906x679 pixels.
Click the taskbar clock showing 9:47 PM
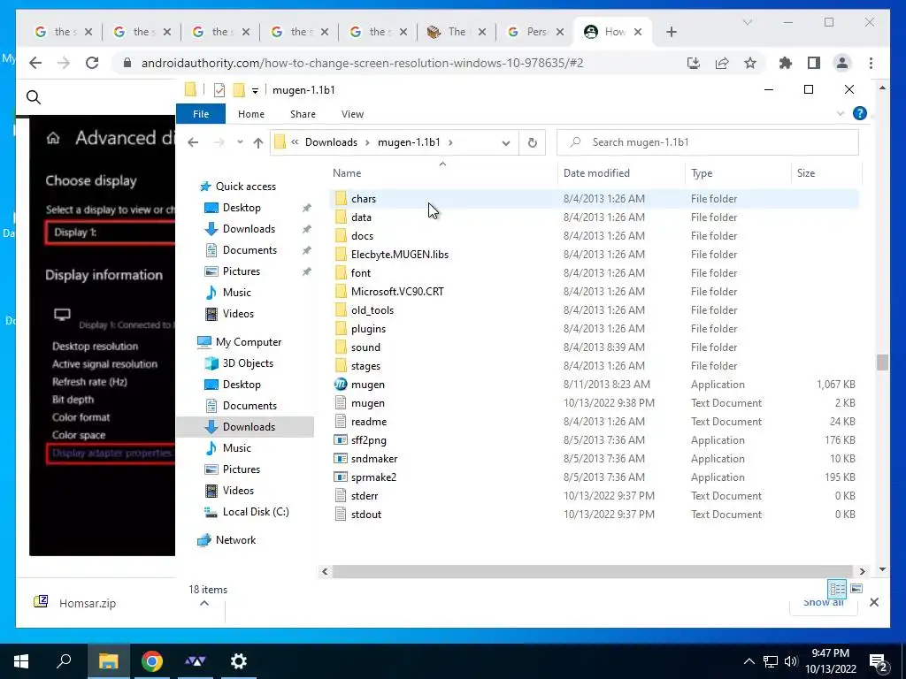[830, 661]
